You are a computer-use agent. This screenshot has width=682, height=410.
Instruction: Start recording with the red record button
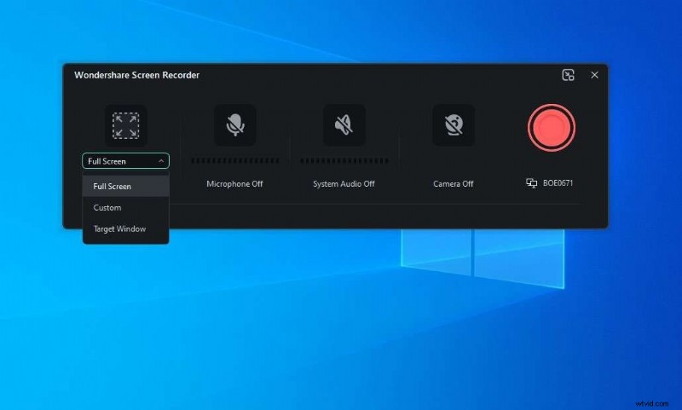[x=552, y=128]
